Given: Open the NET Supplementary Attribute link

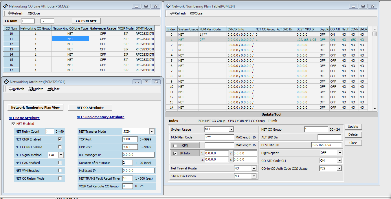Looking at the screenshot, I should (100, 117).
